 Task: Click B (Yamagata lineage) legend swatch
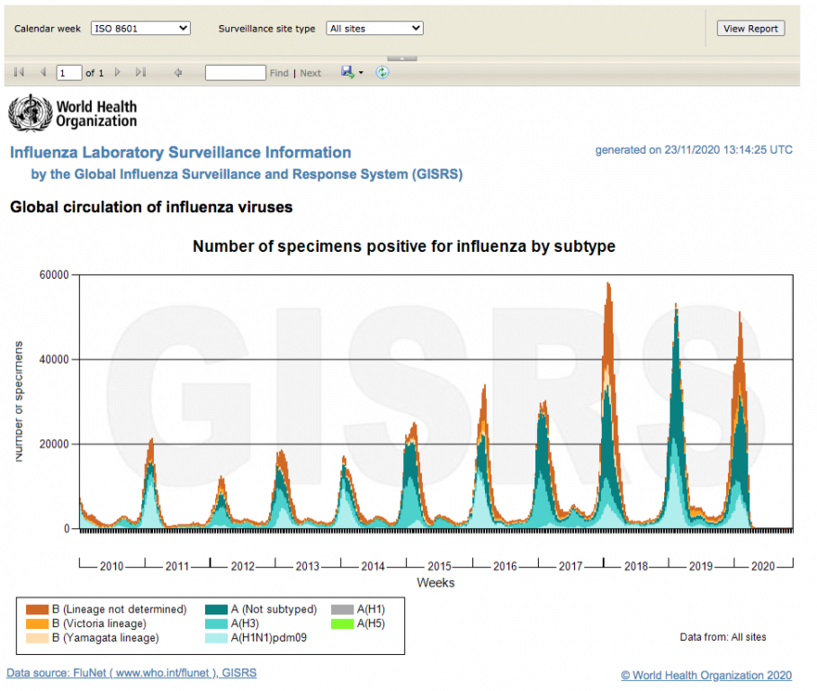37,638
